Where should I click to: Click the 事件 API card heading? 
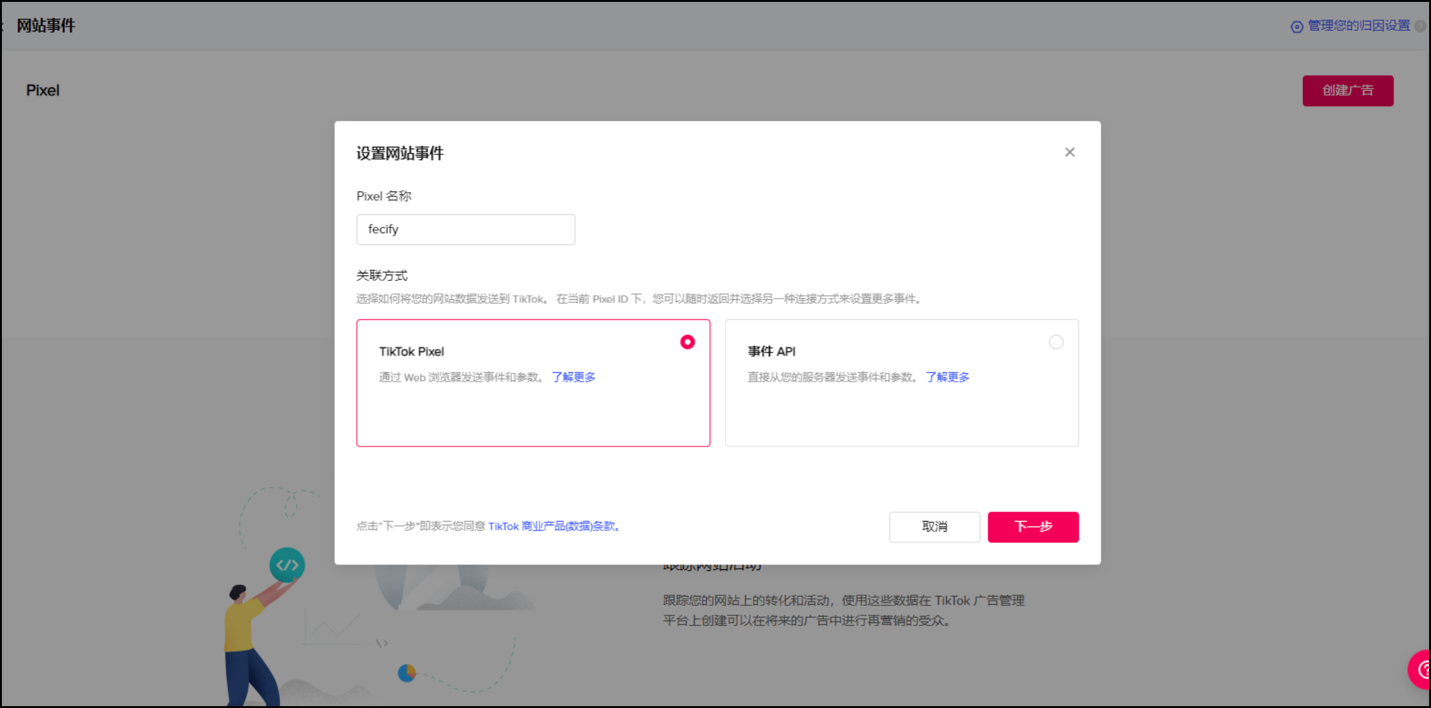coord(772,351)
